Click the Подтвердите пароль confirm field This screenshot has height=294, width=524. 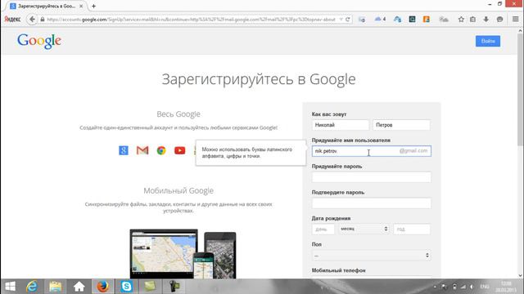coord(371,203)
